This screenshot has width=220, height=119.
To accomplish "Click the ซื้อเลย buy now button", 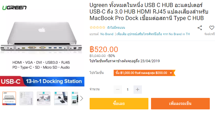I will coord(119,104).
